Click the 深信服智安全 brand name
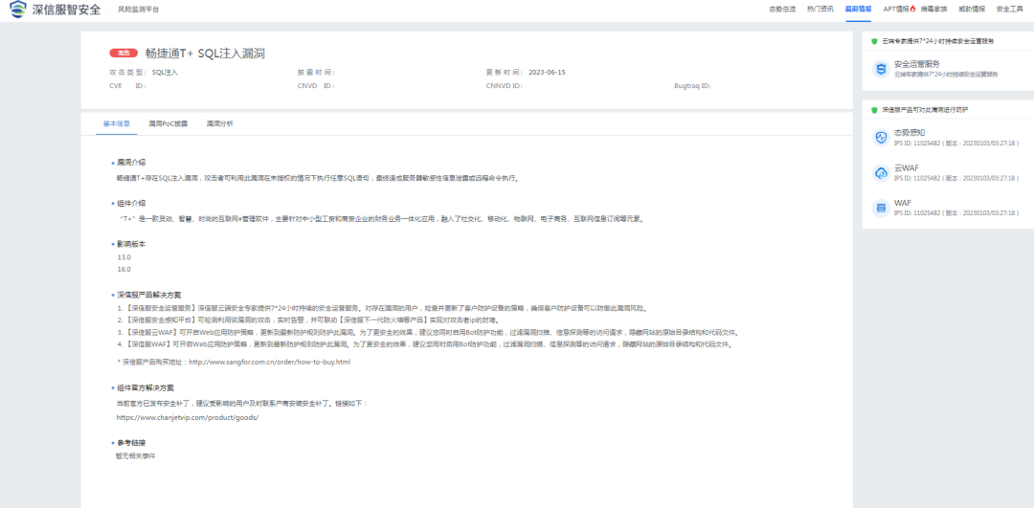Image resolution: width=1034 pixels, height=508 pixels. 67,10
